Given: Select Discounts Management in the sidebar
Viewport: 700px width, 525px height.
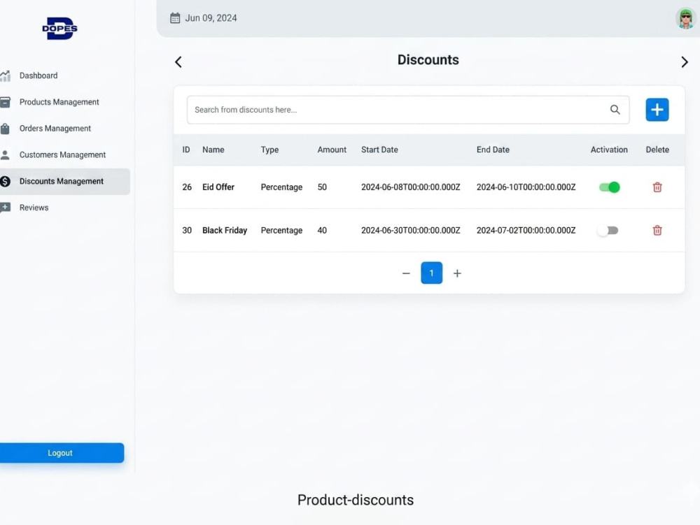Looking at the screenshot, I should click(64, 181).
